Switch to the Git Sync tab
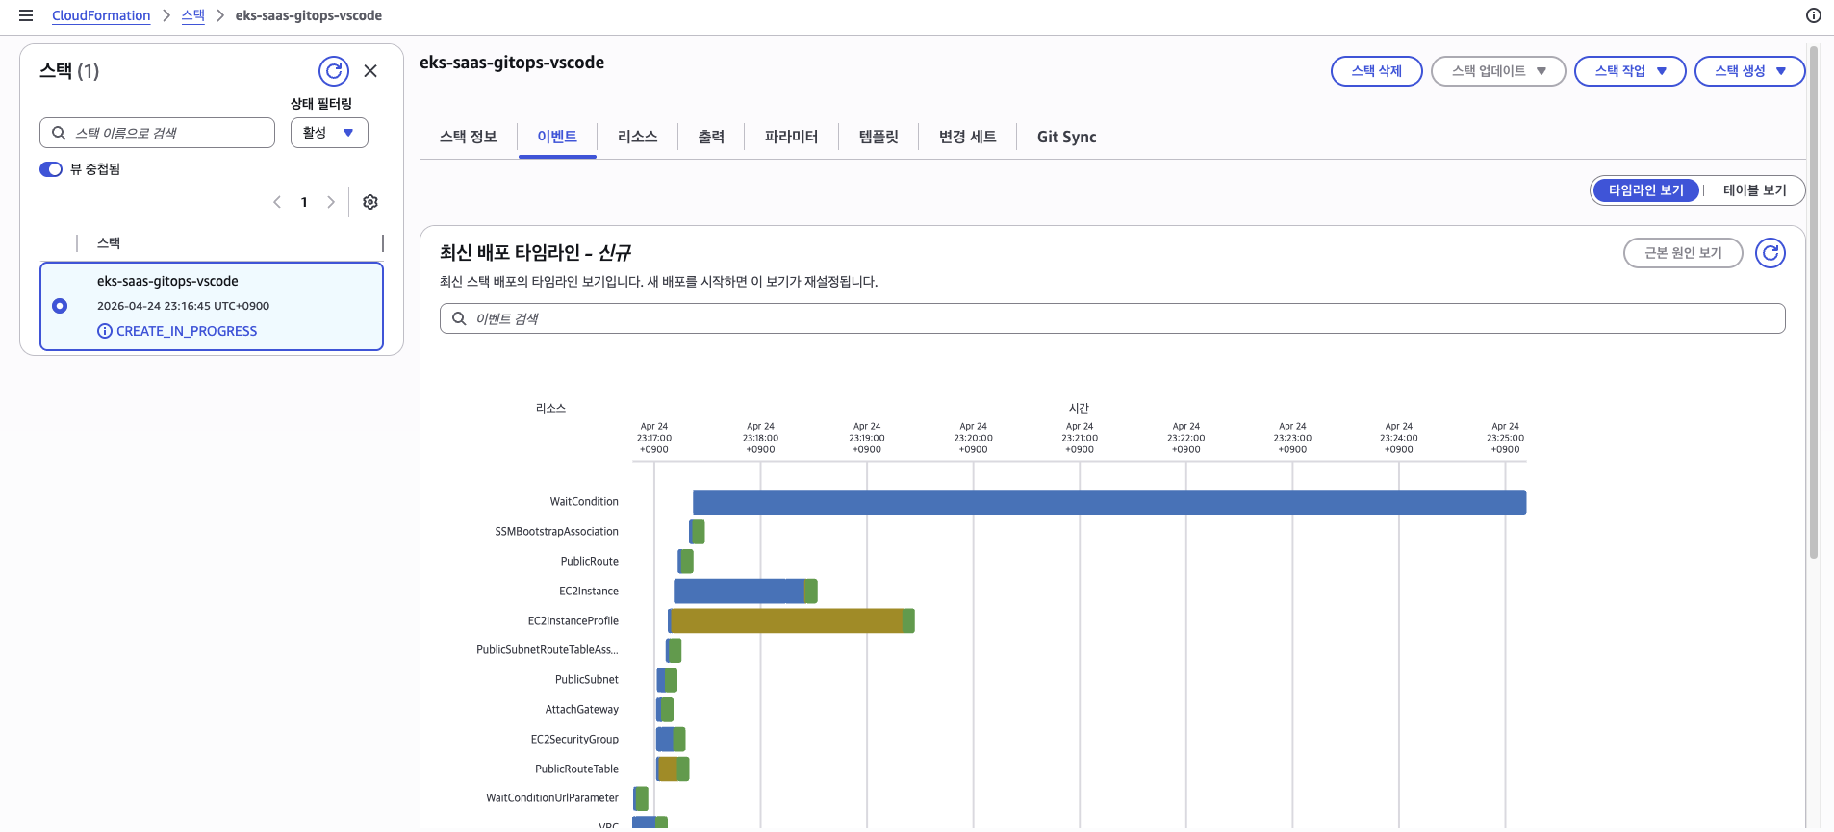Viewport: 1834px width, 832px height. (x=1066, y=137)
